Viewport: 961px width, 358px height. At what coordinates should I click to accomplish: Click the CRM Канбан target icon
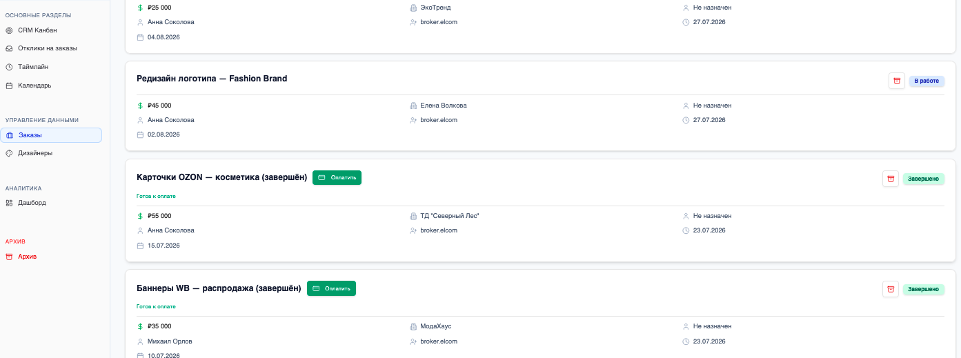pyautogui.click(x=10, y=30)
